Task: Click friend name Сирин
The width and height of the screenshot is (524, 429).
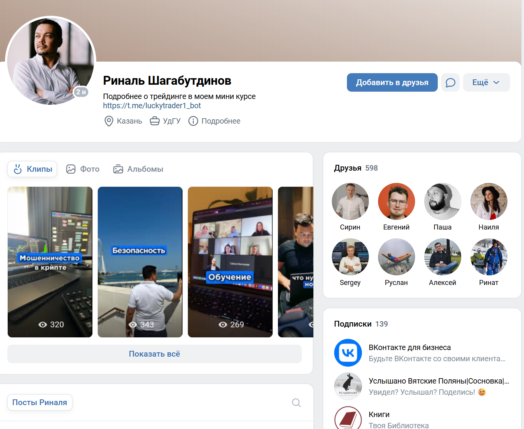Action: pos(350,227)
